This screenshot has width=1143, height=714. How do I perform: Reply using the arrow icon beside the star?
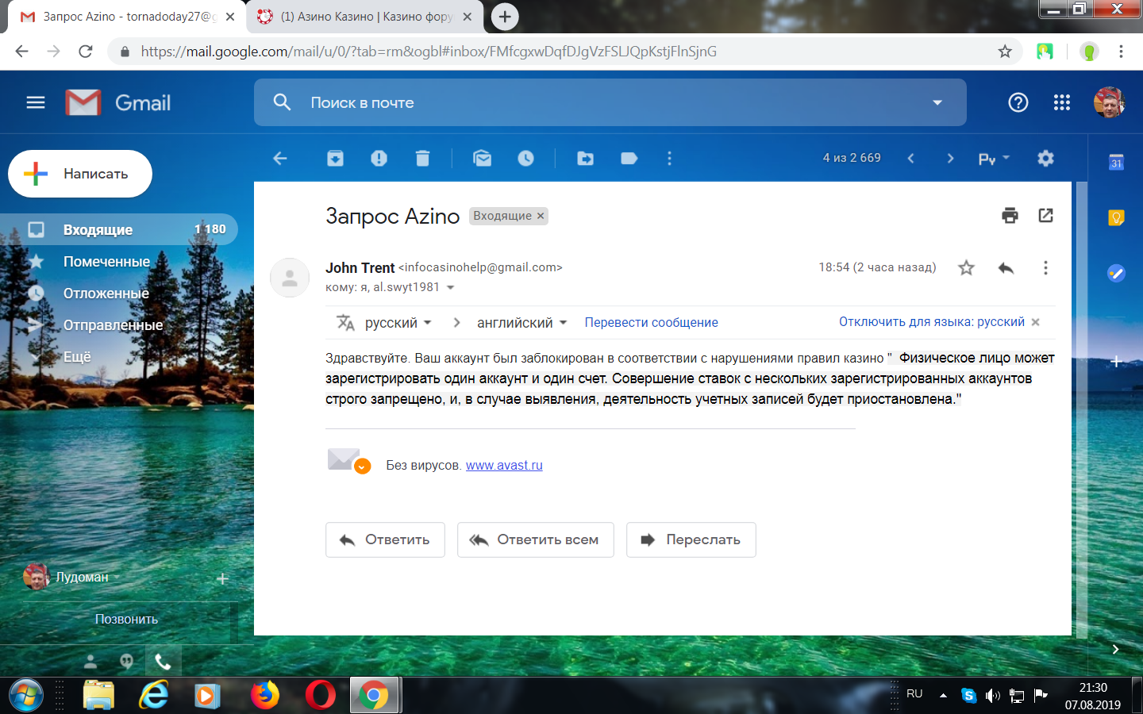[x=1006, y=268]
